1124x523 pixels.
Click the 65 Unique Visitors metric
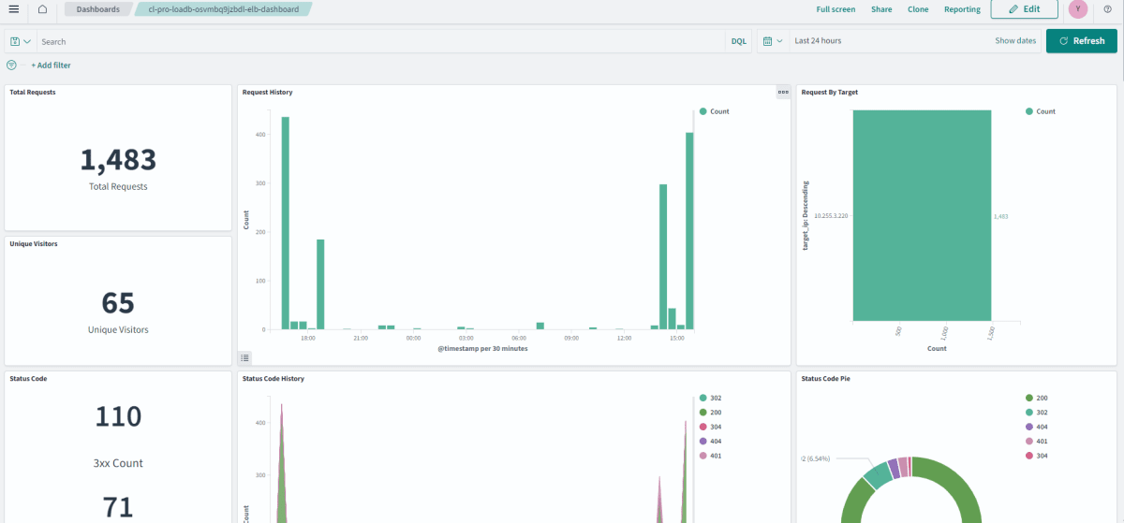[118, 303]
